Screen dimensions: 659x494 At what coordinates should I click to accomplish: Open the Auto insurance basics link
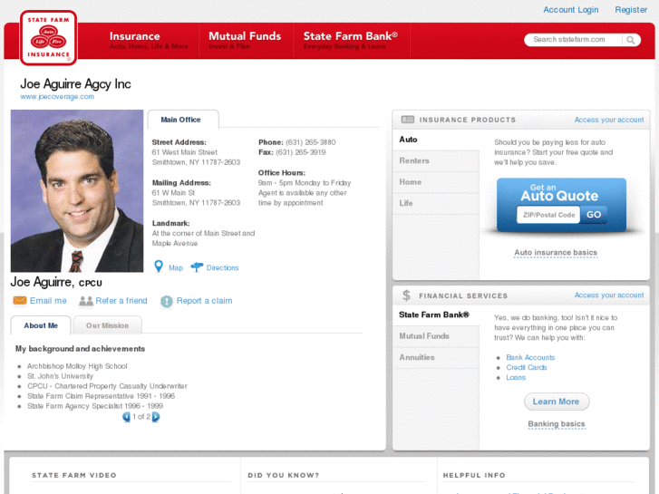[x=556, y=253]
